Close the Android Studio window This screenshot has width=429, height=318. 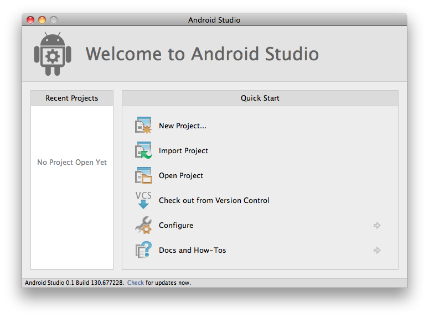pos(30,20)
